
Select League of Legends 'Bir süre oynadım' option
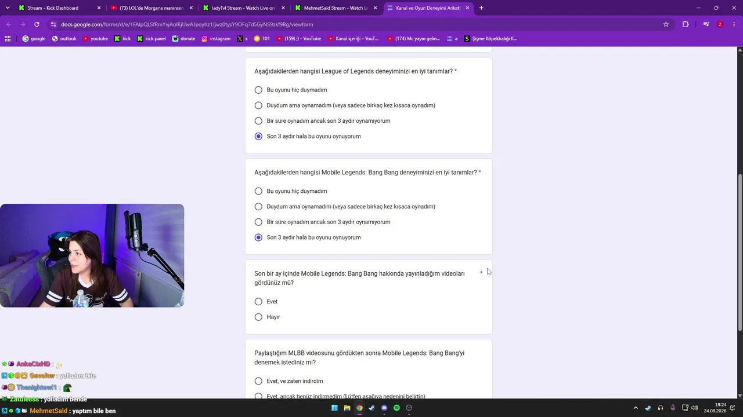click(258, 121)
